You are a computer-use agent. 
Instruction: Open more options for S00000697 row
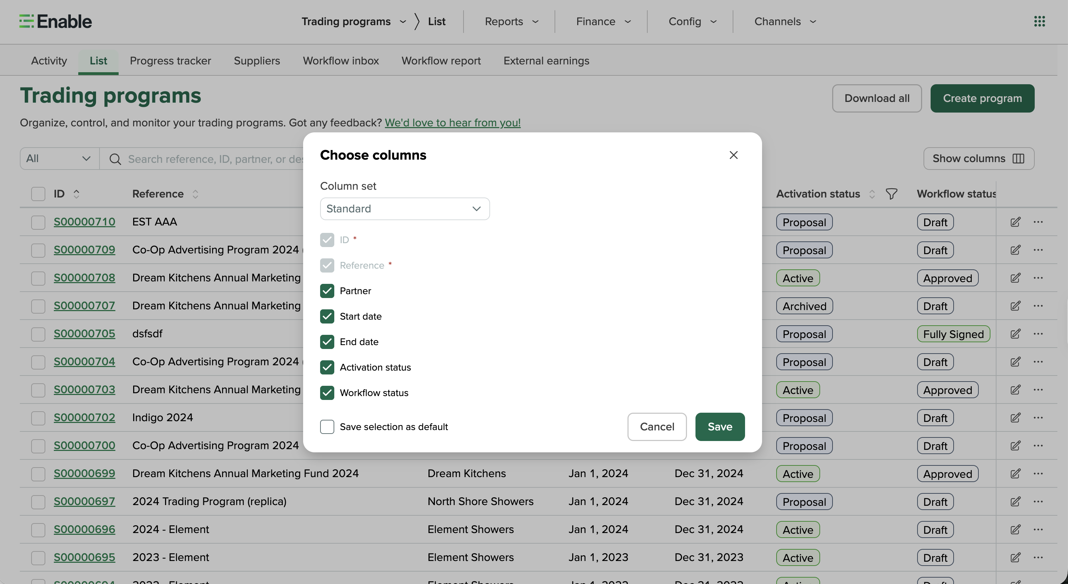pos(1038,502)
